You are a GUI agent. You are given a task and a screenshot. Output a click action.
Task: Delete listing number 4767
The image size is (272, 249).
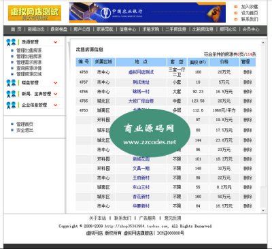coord(248,82)
